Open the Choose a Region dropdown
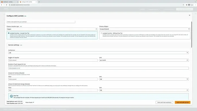The height and width of the screenshot is (111, 197). click(x=145, y=29)
